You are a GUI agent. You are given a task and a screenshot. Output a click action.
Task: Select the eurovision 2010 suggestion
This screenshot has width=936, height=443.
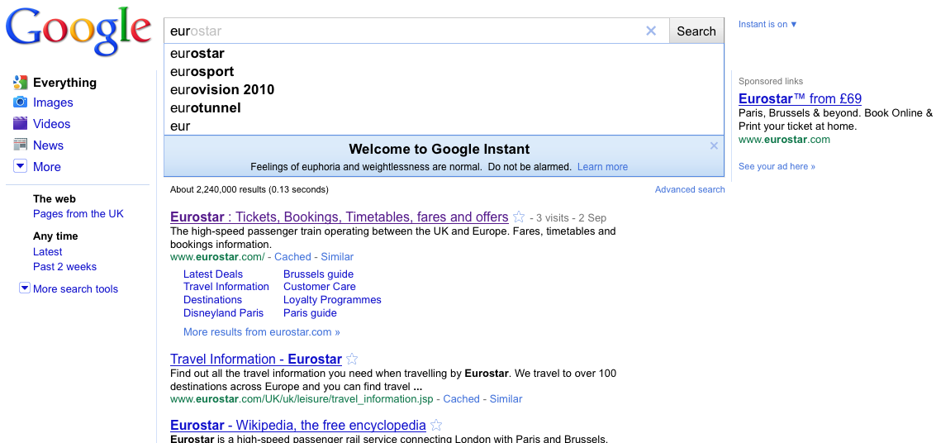tap(444, 89)
